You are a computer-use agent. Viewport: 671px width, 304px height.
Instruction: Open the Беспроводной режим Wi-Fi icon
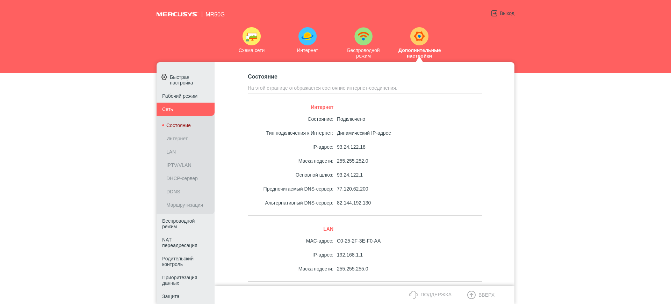coord(363,36)
